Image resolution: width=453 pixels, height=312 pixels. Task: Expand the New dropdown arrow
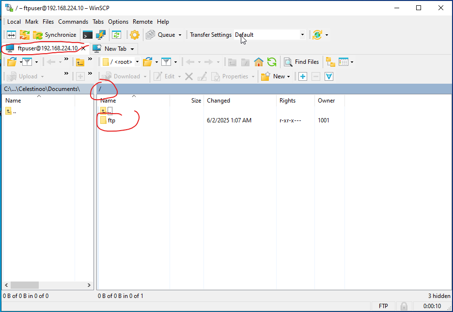(288, 76)
